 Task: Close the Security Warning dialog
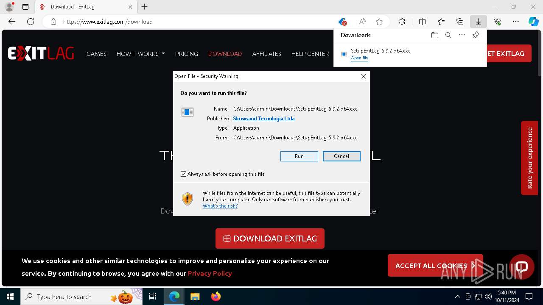pos(363,76)
